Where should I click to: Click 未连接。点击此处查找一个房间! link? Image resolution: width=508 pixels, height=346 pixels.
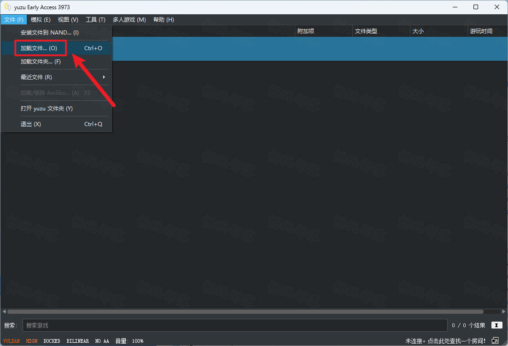coord(445,341)
